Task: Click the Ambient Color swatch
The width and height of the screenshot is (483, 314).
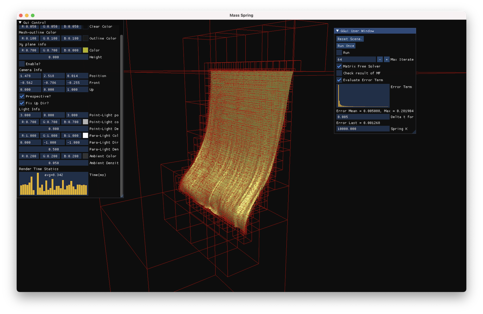Action: [x=85, y=156]
